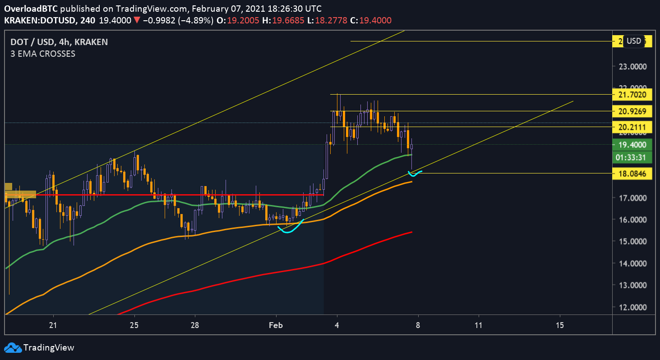Click the 16.0000 price axis value
This screenshot has height=360, width=660.
tap(632, 220)
